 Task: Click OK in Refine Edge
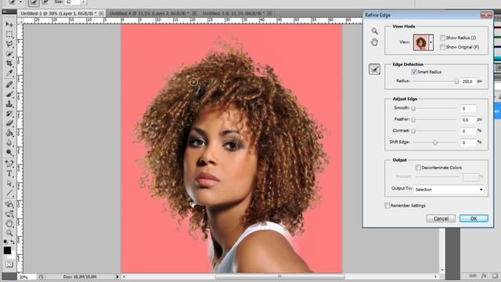pyautogui.click(x=474, y=219)
